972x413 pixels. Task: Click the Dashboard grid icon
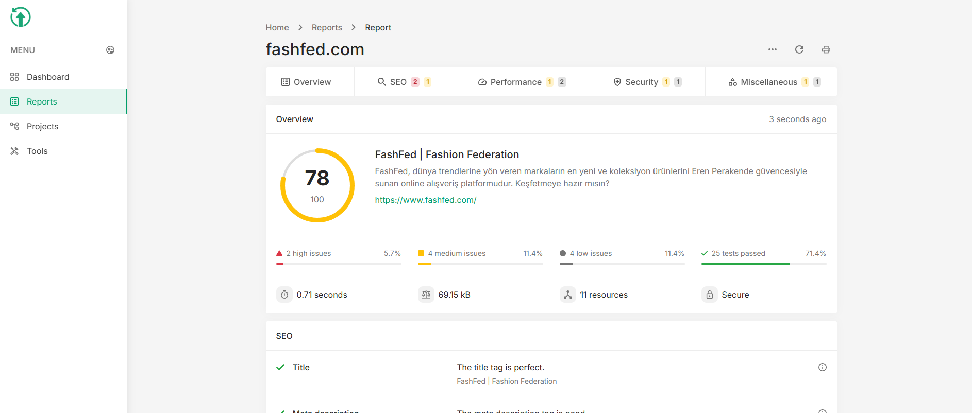(14, 77)
